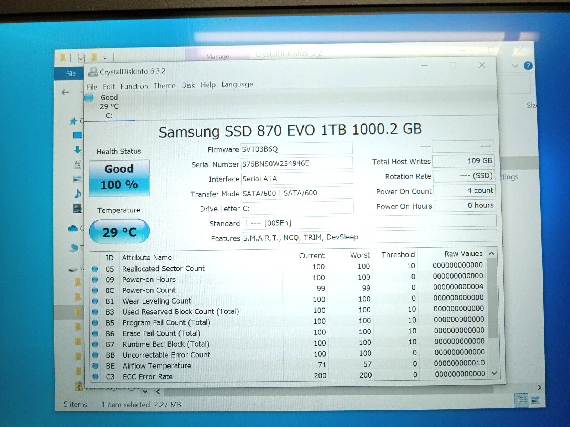Click raw value 000000000004 of Power-on Count

[458, 286]
